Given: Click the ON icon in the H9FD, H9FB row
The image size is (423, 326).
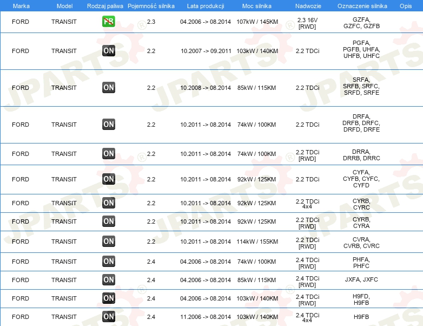Looking at the screenshot, I should (109, 298).
